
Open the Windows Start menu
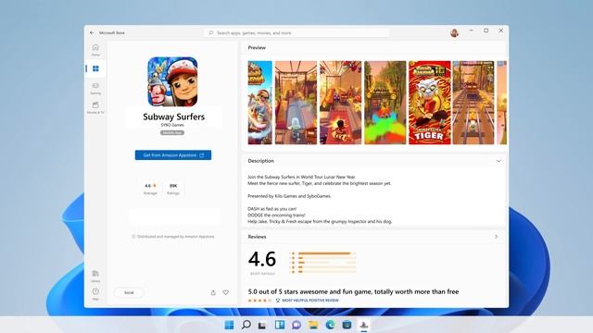pyautogui.click(x=229, y=325)
